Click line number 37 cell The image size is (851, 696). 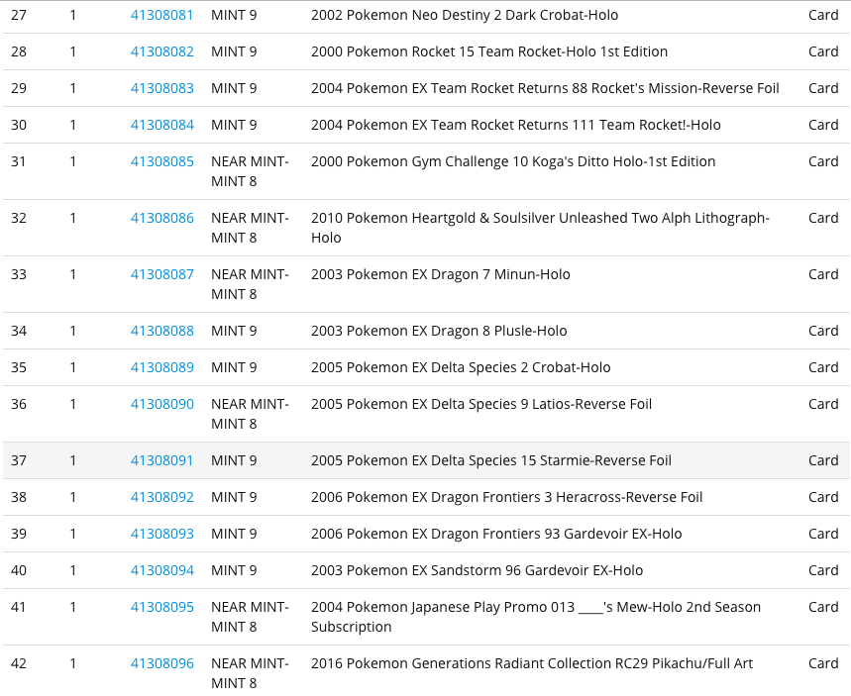[19, 460]
